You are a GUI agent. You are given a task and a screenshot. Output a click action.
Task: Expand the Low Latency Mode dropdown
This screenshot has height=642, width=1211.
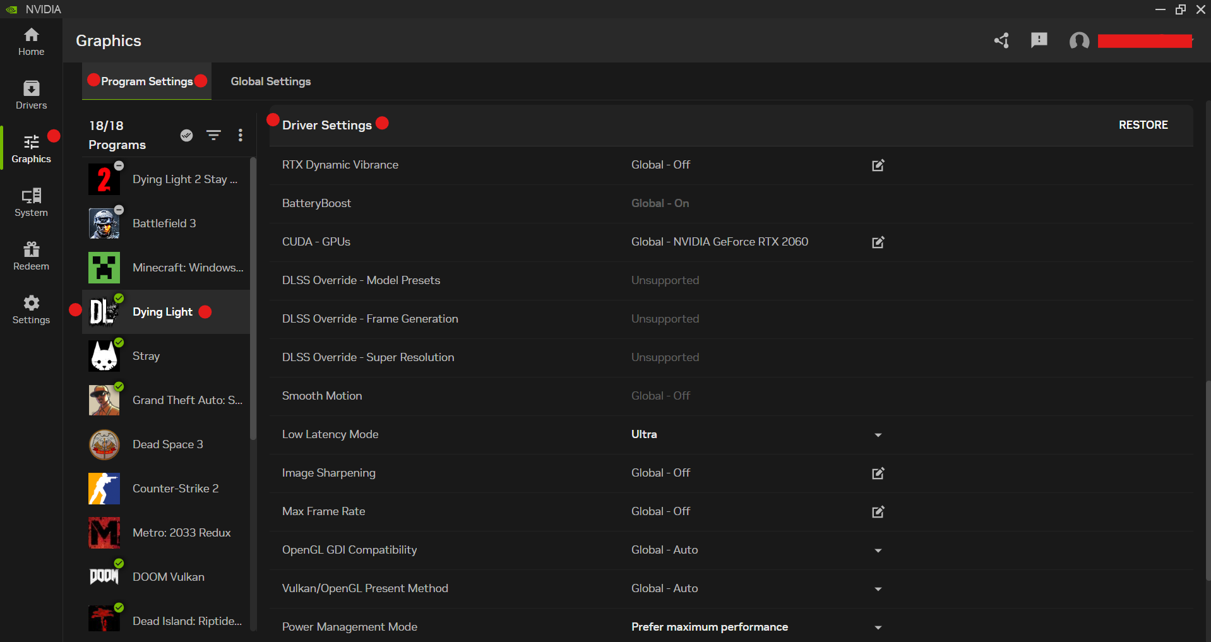pos(878,435)
